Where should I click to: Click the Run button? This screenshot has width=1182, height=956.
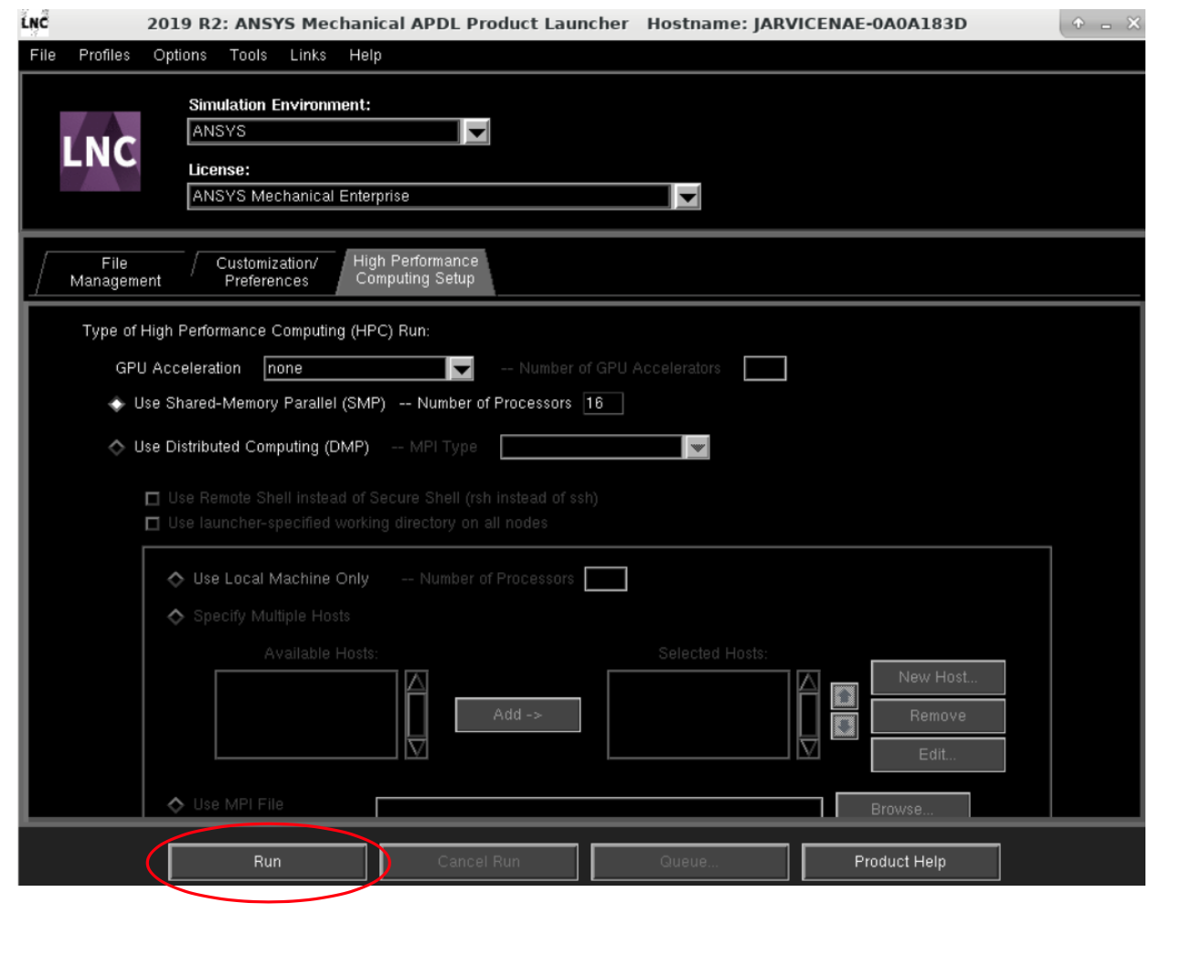coord(268,862)
